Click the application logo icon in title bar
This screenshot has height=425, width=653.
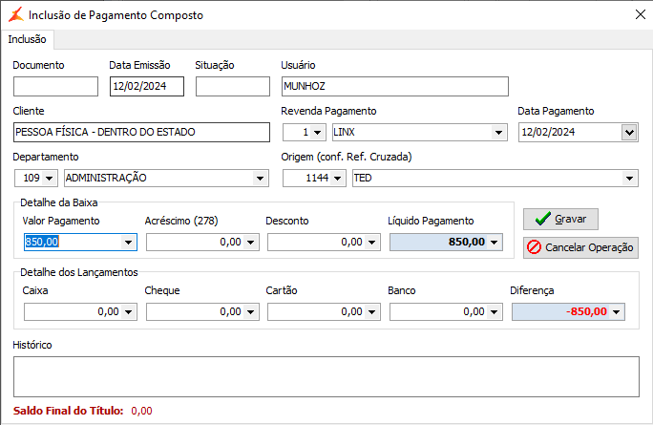coord(14,14)
